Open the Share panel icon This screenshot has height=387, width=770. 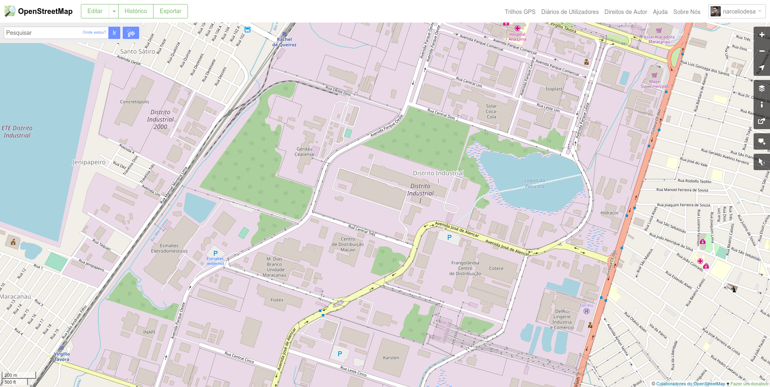tap(762, 121)
